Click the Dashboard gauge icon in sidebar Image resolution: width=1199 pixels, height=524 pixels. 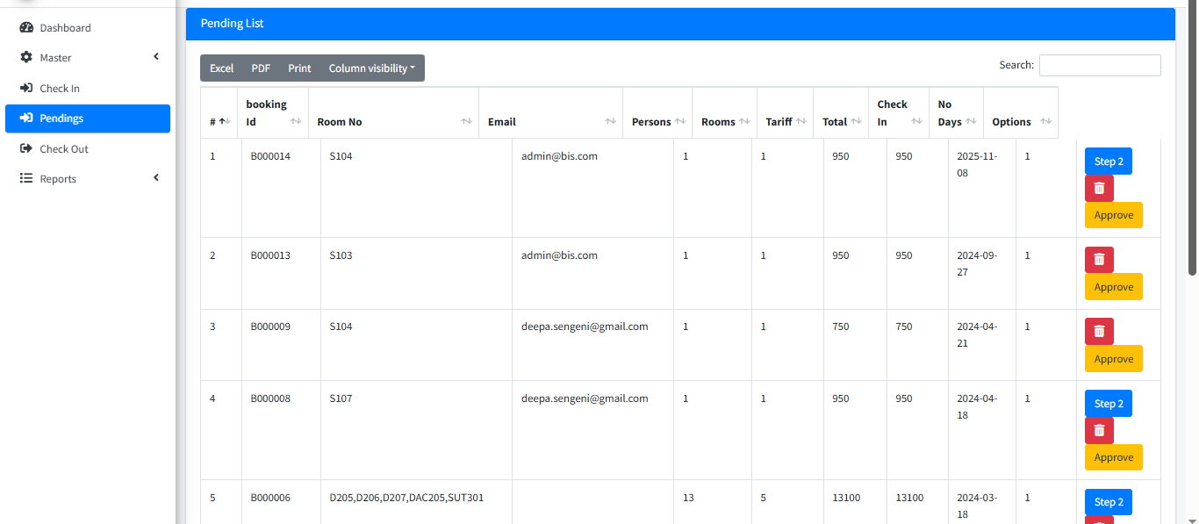pyautogui.click(x=26, y=28)
